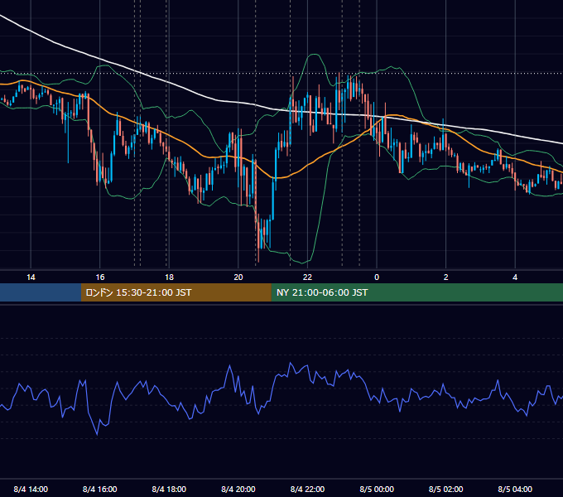Select the 4 hour axis label
The width and height of the screenshot is (563, 497).
click(x=515, y=277)
